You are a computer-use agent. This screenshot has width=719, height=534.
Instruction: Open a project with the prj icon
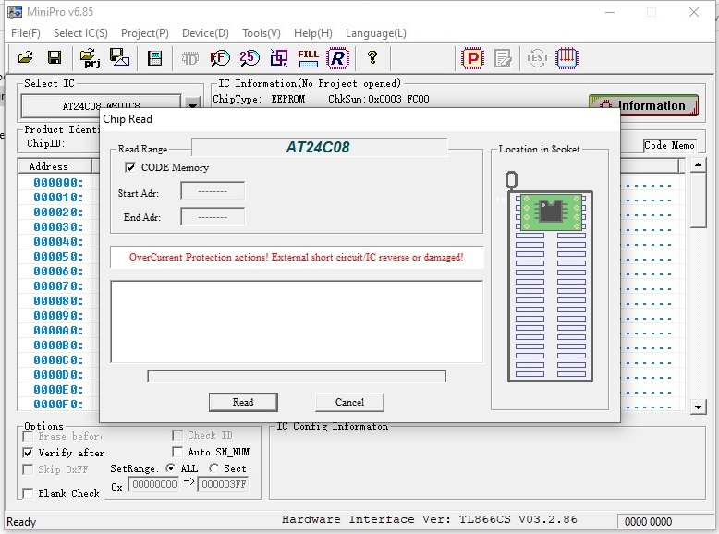click(90, 58)
